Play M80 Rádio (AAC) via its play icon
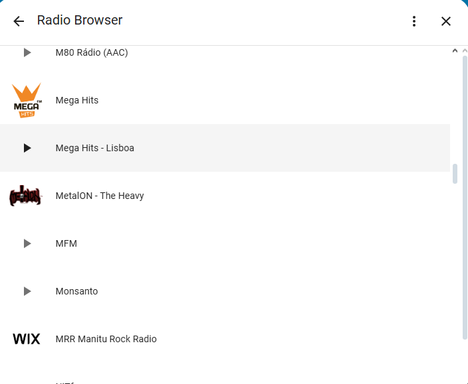The width and height of the screenshot is (468, 384). tap(27, 52)
